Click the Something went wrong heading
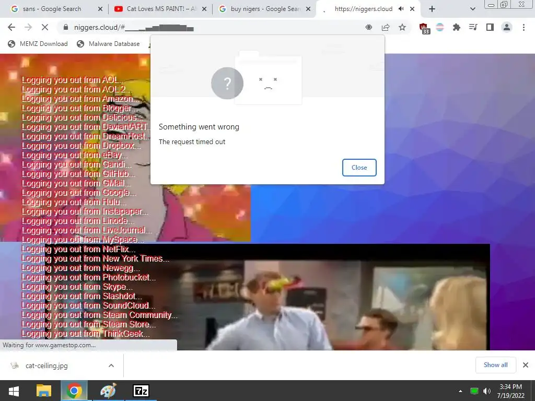 199,127
